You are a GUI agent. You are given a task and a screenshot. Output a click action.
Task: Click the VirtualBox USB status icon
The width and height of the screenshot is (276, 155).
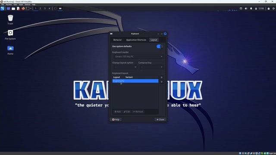[x=251, y=153]
